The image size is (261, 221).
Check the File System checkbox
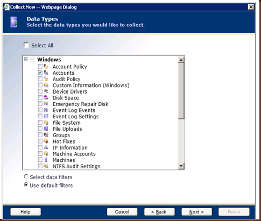click(x=40, y=123)
